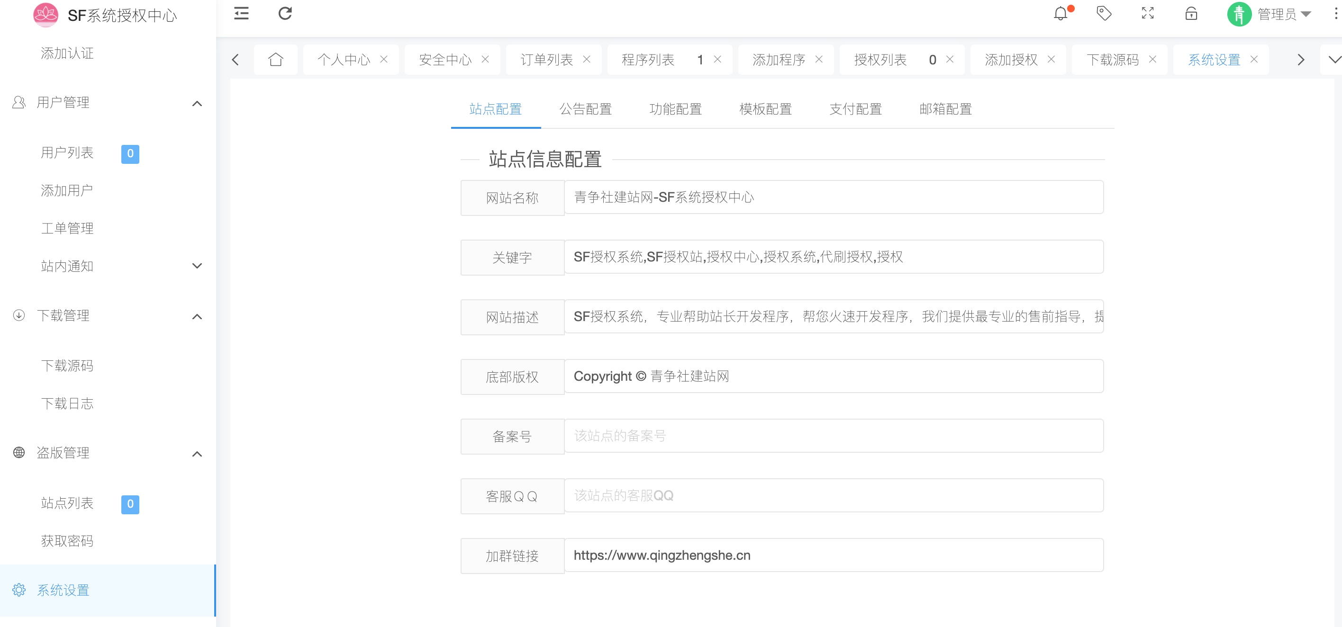Close the 程序列表 tab

click(x=717, y=59)
